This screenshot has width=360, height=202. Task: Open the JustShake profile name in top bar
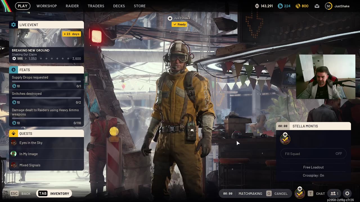pos(342,6)
